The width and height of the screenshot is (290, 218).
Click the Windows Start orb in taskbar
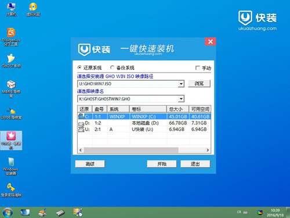[x=8, y=212]
